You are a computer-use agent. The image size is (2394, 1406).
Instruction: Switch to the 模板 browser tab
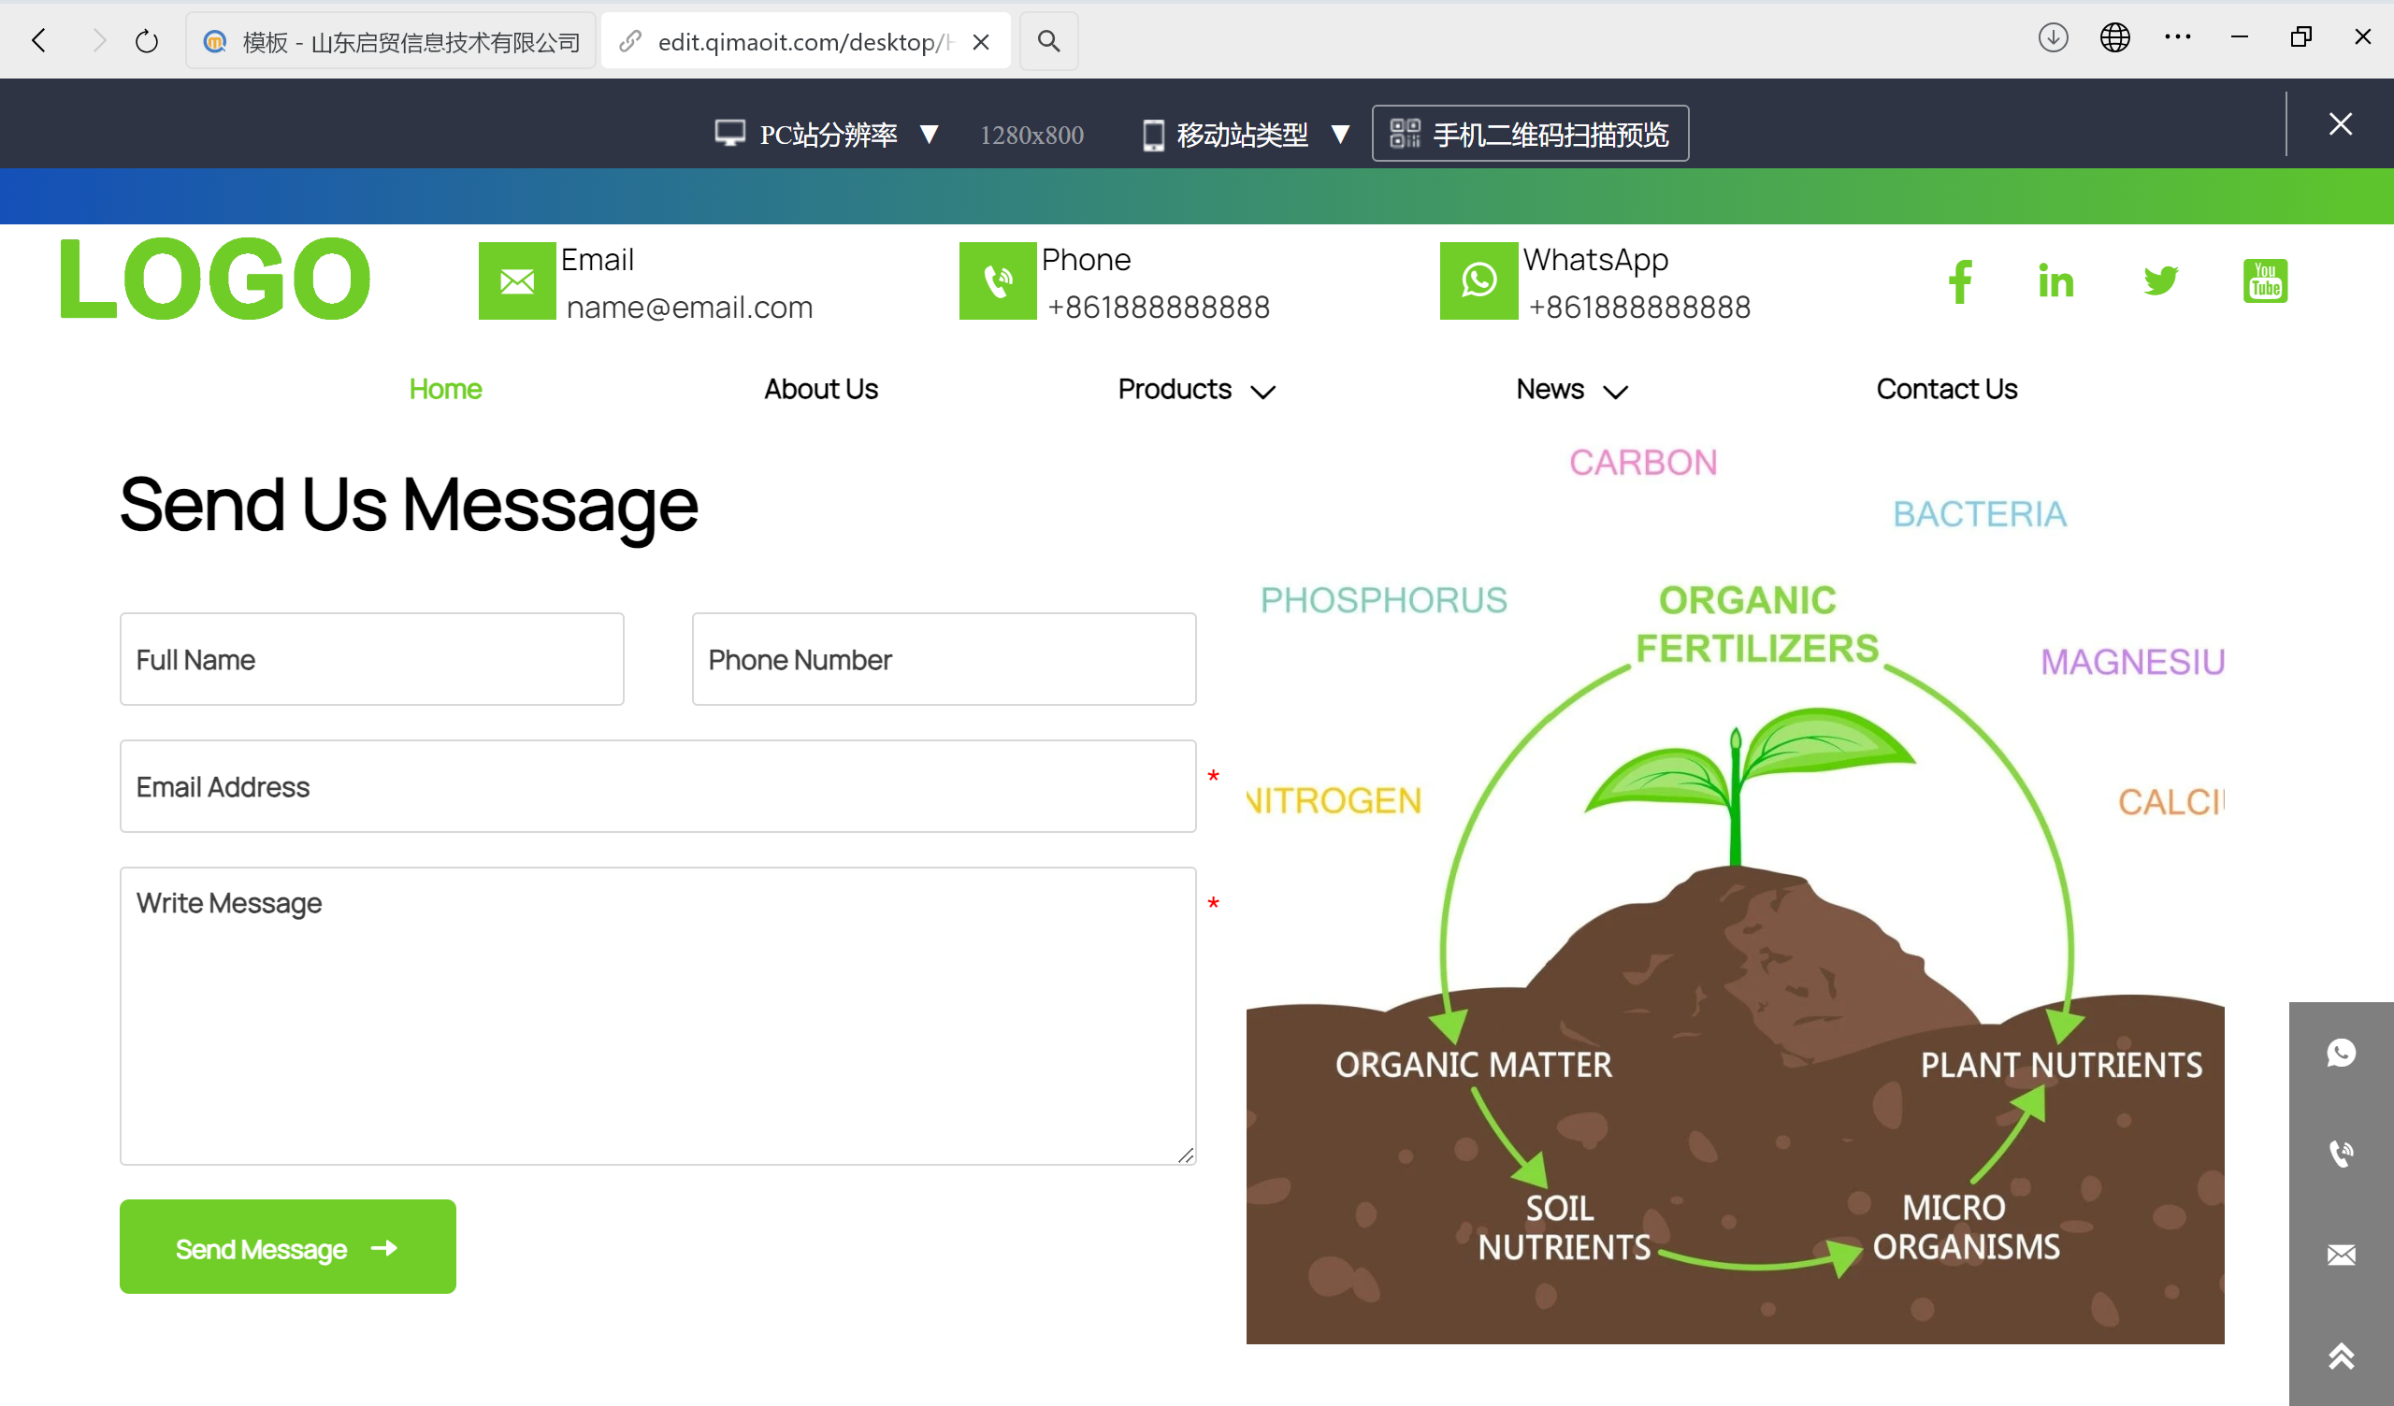392,41
